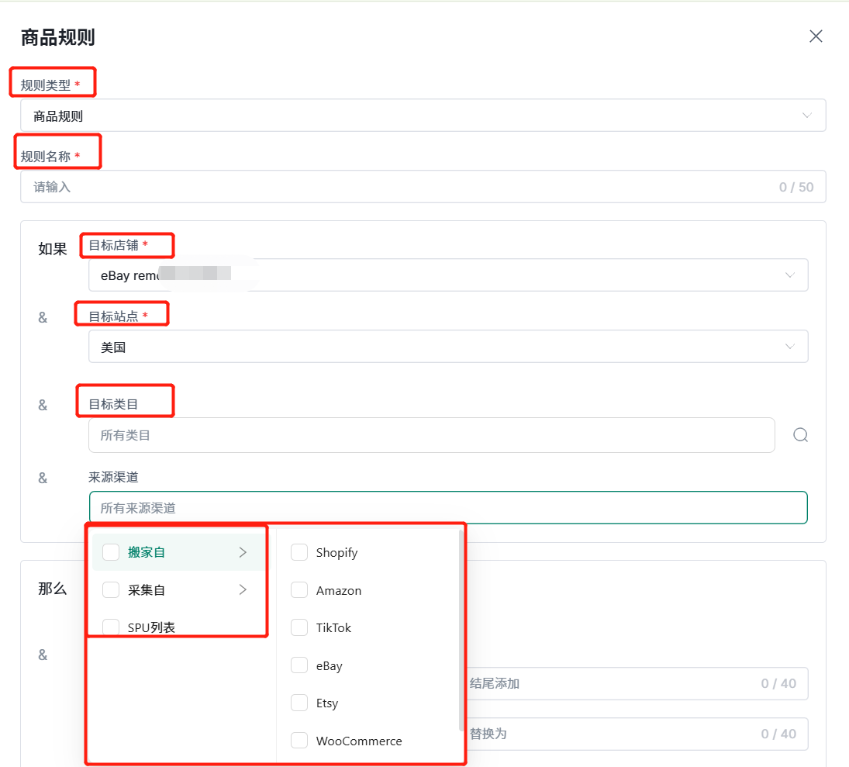
Task: Click the 所有来源渠道 source field
Action: tap(447, 508)
